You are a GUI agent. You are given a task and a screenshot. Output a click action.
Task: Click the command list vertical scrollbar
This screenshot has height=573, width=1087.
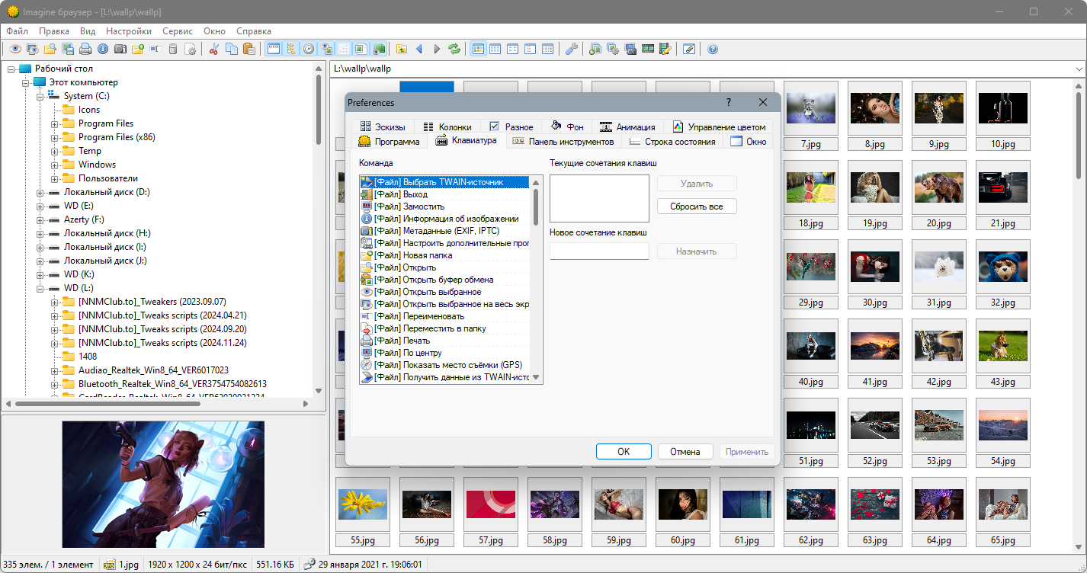point(536,206)
